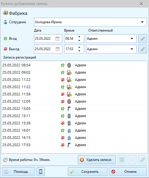
Task: Click the select-all checkmarks icon button
Action: (x=122, y=160)
